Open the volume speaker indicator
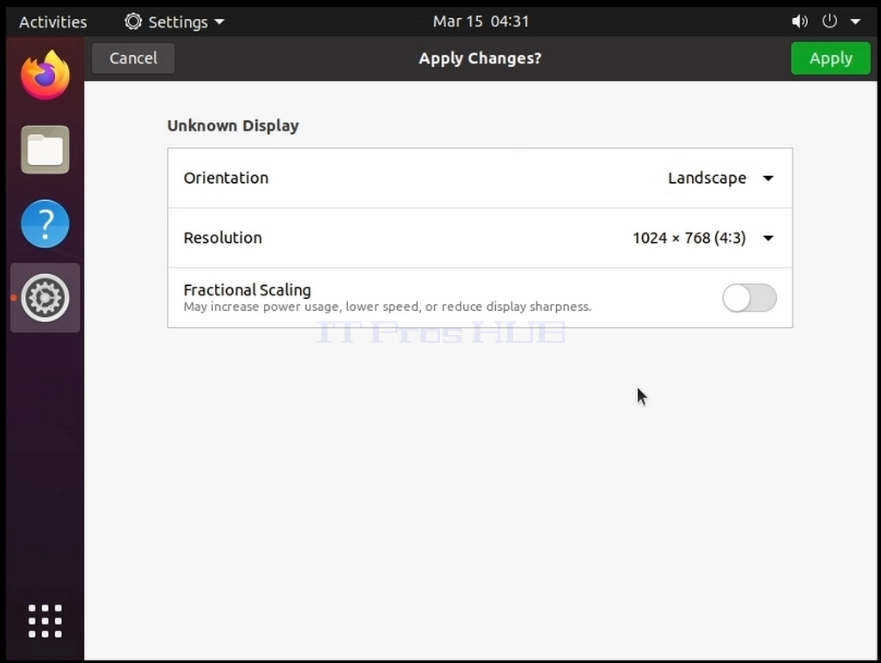Image resolution: width=881 pixels, height=663 pixels. [799, 21]
